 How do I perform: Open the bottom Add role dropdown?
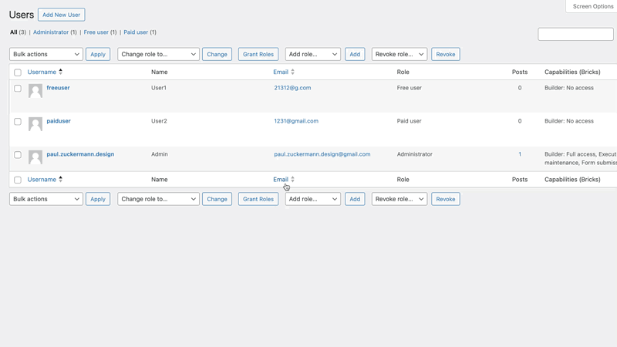313,199
